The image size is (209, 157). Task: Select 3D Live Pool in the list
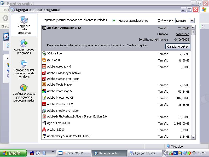(x=55, y=53)
